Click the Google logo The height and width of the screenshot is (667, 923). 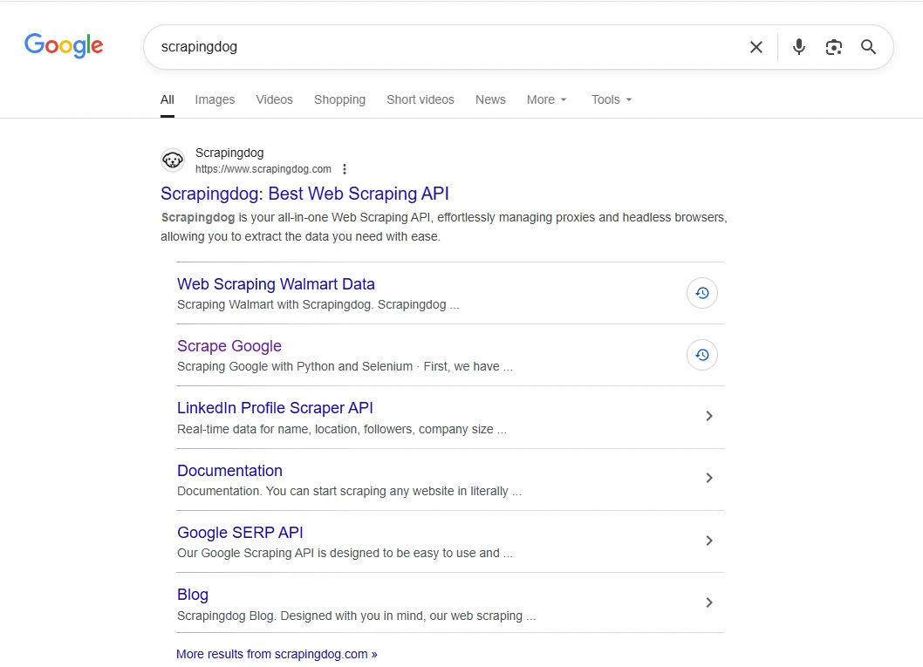[64, 45]
